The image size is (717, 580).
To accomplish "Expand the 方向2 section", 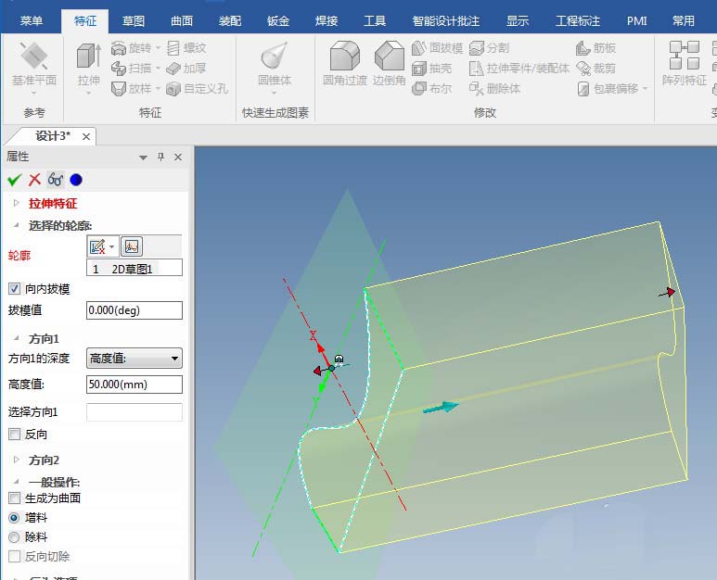I will coord(17,460).
